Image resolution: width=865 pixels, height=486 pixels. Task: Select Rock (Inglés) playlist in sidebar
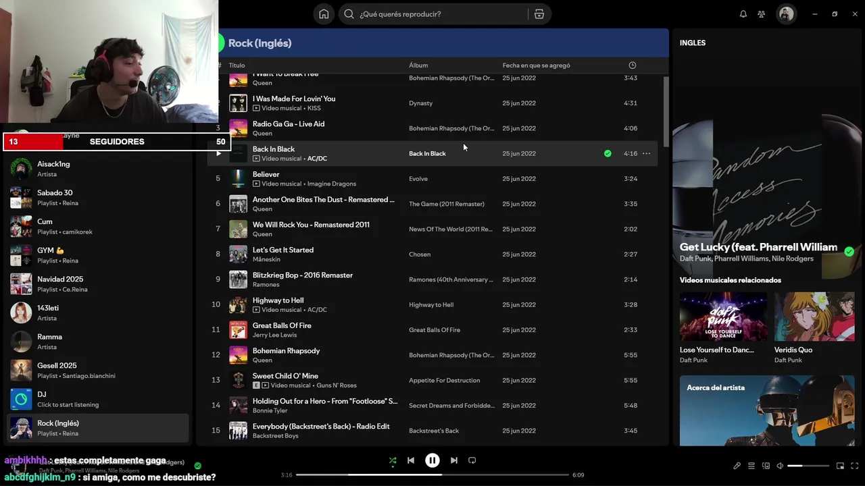pos(98,428)
